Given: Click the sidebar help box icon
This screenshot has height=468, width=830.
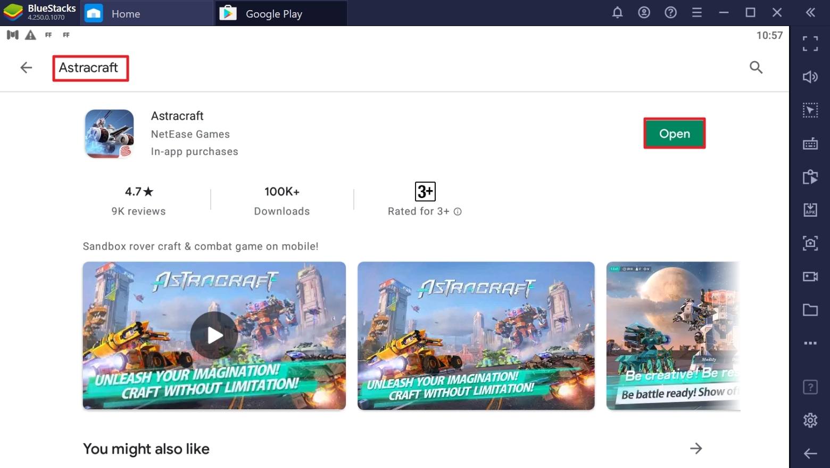Looking at the screenshot, I should coord(810,387).
